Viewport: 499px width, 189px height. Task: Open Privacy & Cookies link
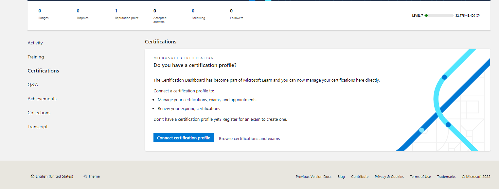(x=389, y=177)
